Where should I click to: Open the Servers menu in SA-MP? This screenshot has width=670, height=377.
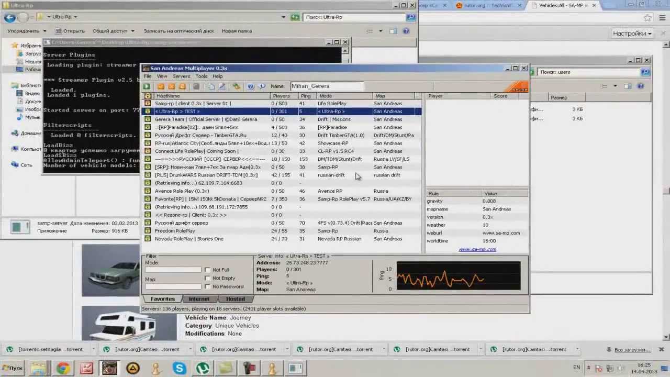point(181,76)
